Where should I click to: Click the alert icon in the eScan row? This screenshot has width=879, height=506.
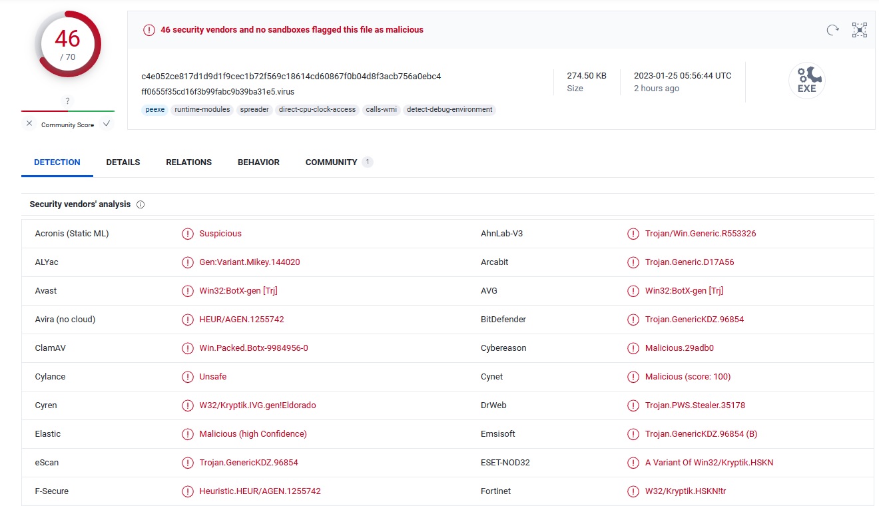coord(188,463)
